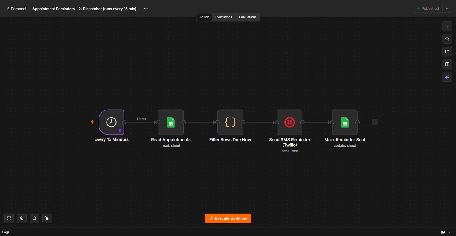Zoom to fit the workflow canvas
Viewport: 456px width, 236px height.
tap(9, 218)
